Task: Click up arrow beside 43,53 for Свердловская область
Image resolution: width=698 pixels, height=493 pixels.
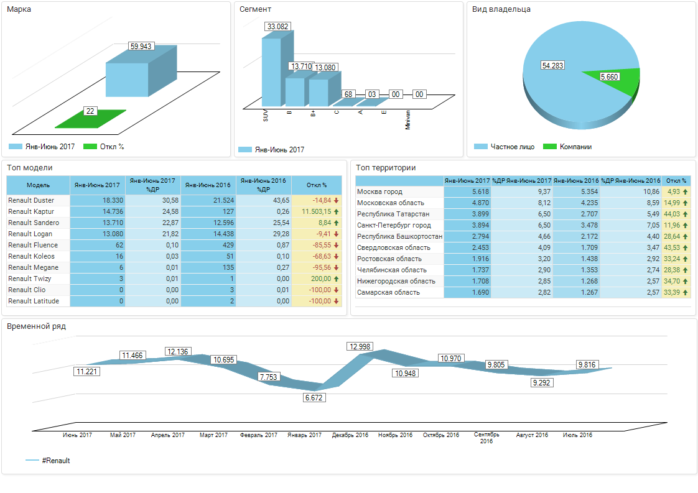Action: click(x=685, y=247)
